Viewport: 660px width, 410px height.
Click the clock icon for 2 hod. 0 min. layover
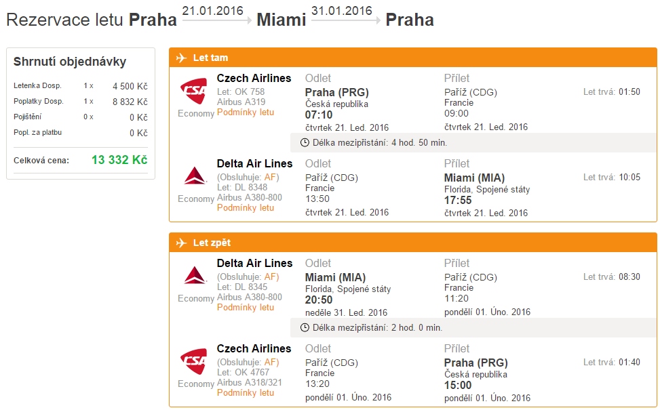[305, 327]
